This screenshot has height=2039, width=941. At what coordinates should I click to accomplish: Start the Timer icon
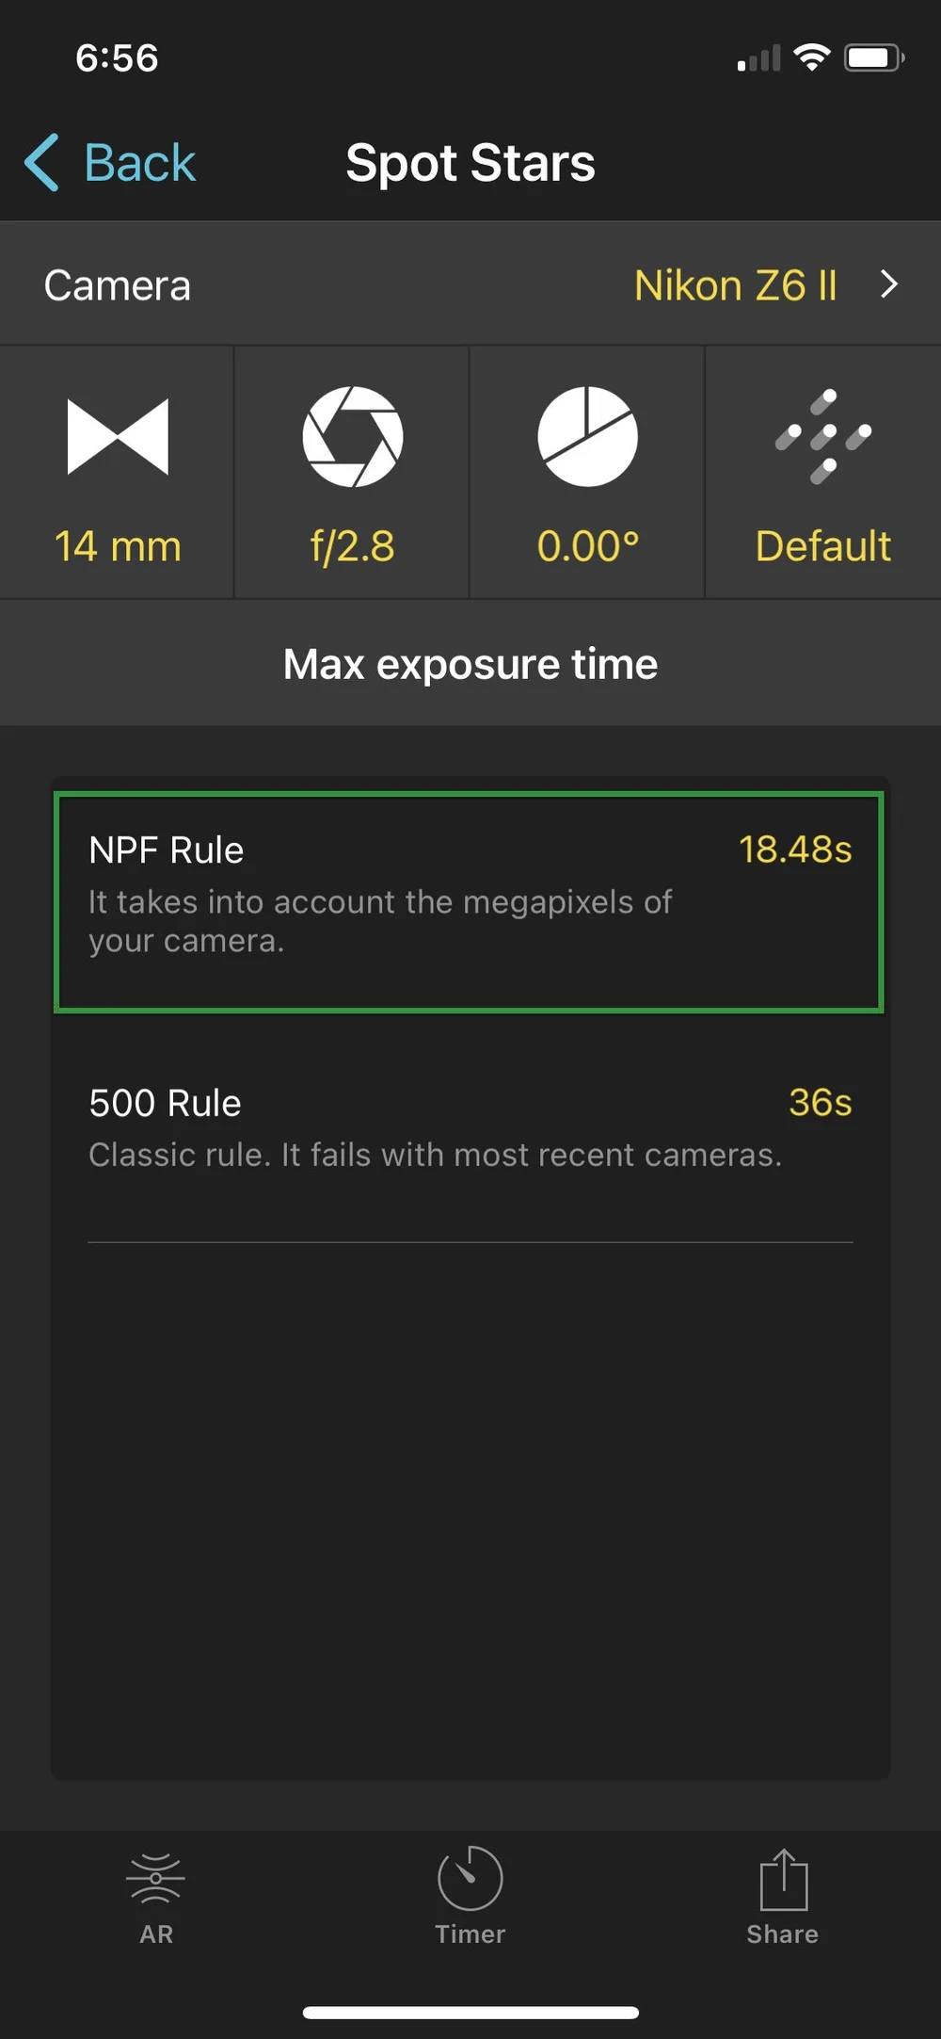point(470,1878)
